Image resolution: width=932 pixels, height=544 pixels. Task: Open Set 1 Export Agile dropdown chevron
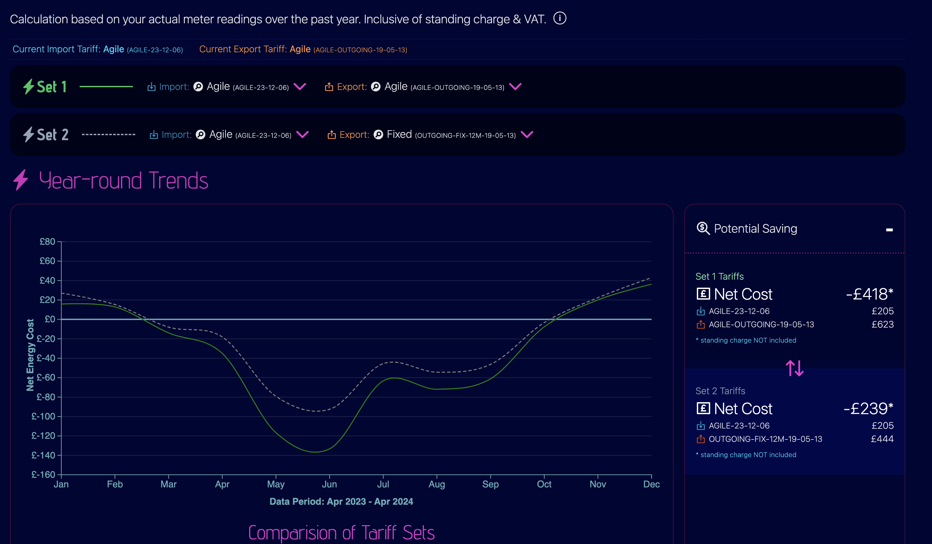tap(515, 87)
